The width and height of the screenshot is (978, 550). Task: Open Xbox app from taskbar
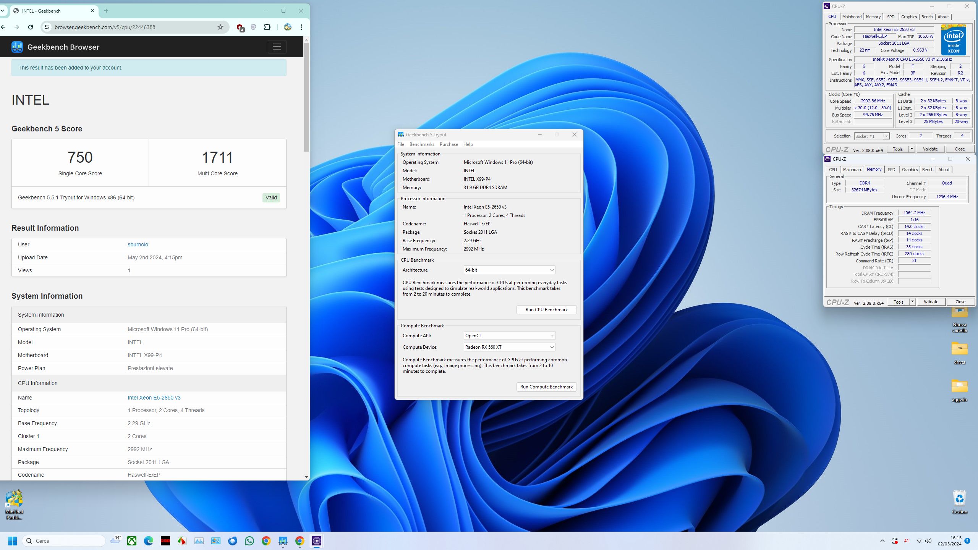point(132,541)
